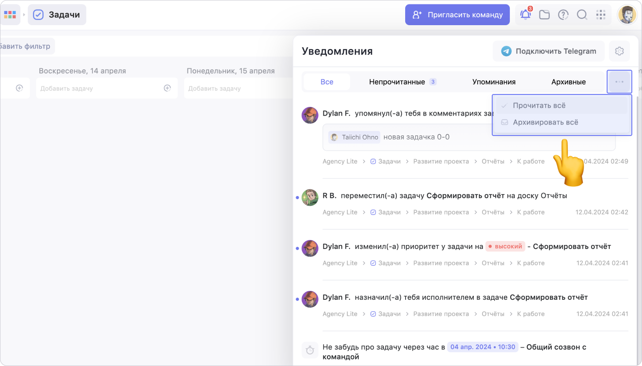Open notification settings gear icon
Screen dimensions: 642x366
(x=619, y=51)
